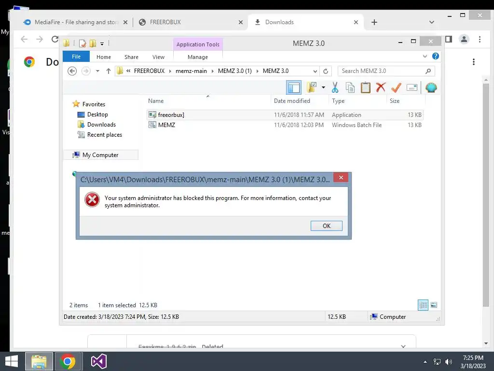Click the search magnifier icon
The image size is (494, 371).
coord(428,71)
